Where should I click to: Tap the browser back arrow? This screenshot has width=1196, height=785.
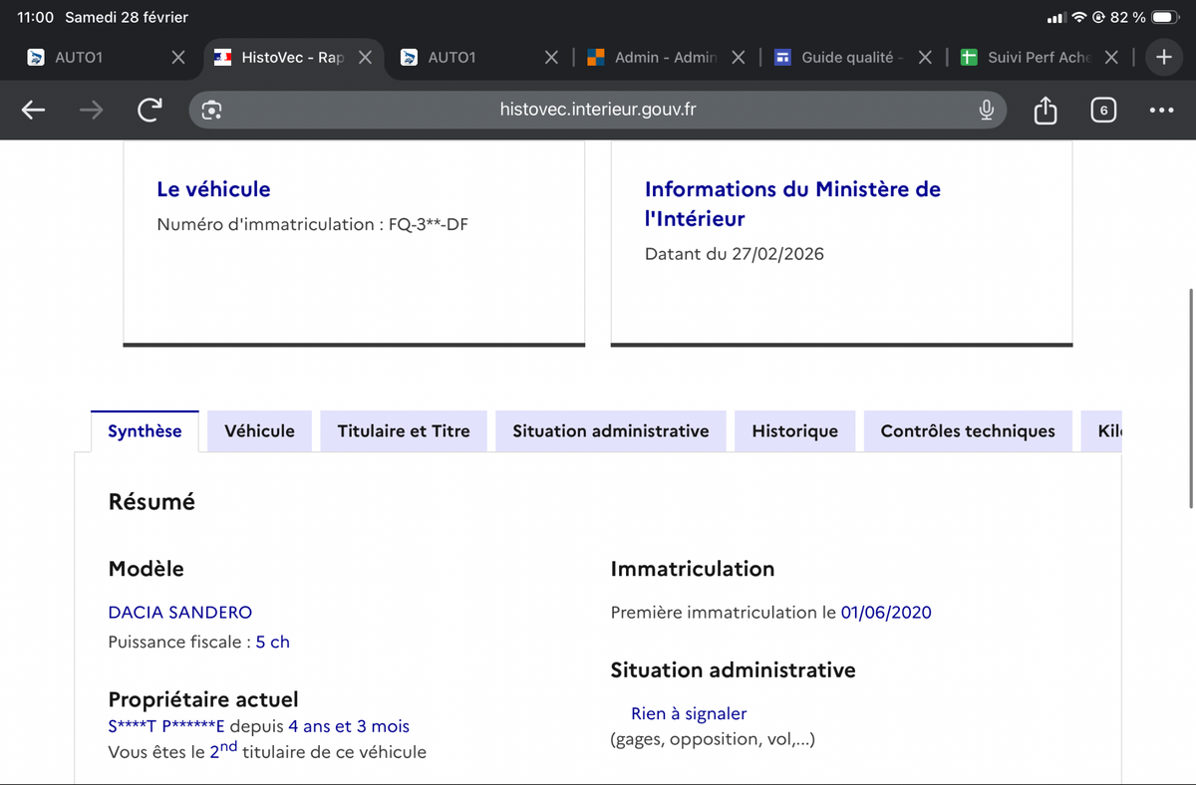pos(34,111)
